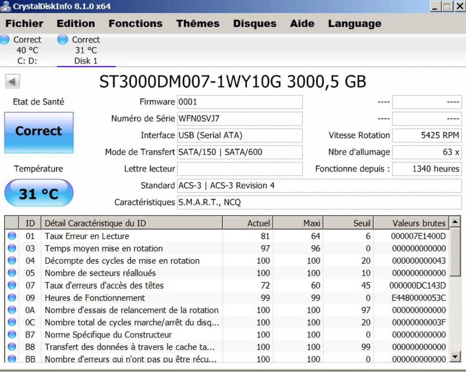Click the Mode de Transfert field
Viewport: 466px width, 372px height.
(x=240, y=152)
